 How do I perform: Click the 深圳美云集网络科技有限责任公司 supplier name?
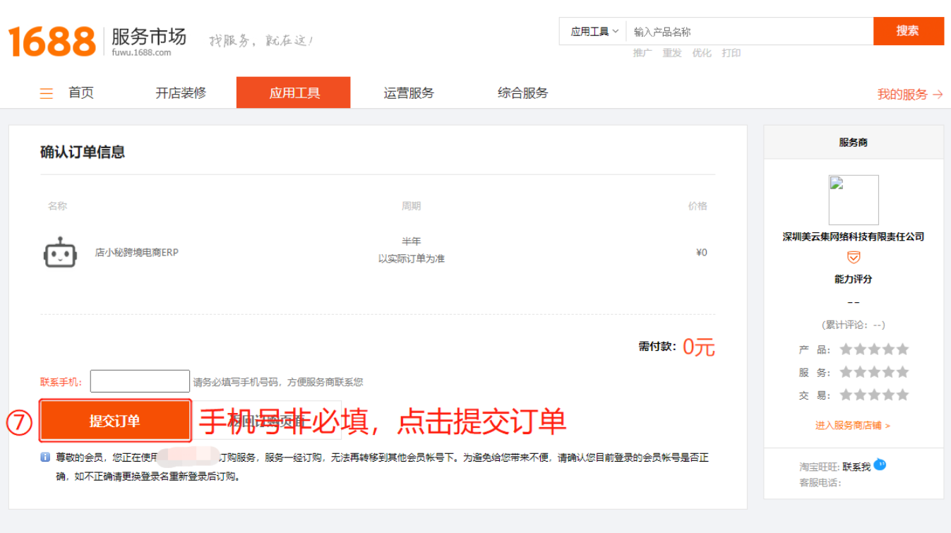[x=854, y=236]
